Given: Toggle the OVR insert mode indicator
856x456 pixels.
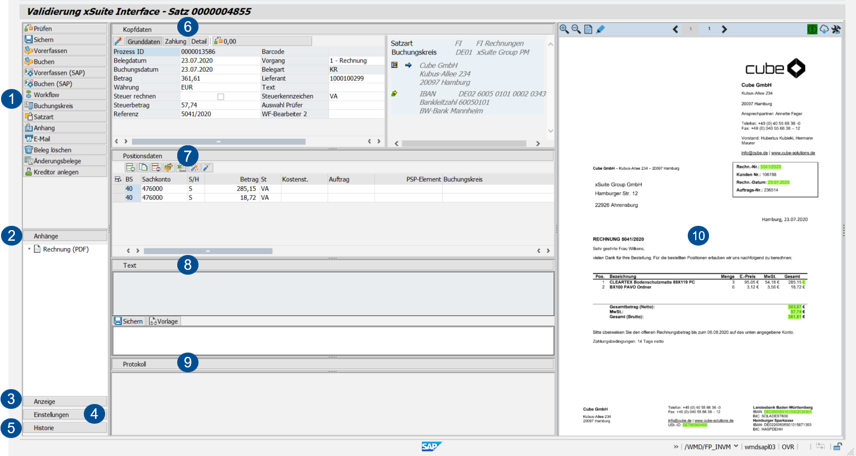Looking at the screenshot, I should point(788,447).
